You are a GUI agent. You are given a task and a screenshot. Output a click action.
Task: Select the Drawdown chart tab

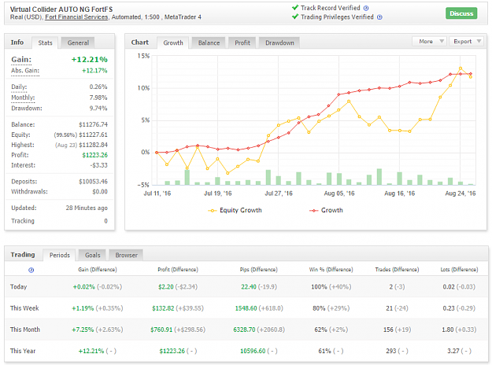tap(279, 43)
